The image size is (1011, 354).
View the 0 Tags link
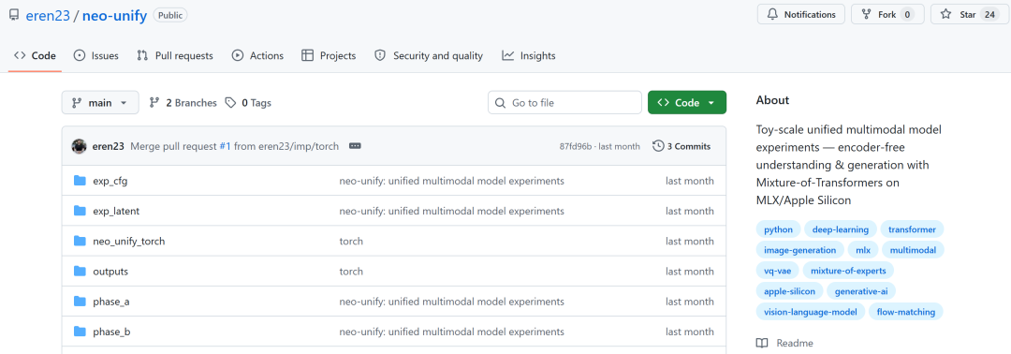[x=248, y=102]
